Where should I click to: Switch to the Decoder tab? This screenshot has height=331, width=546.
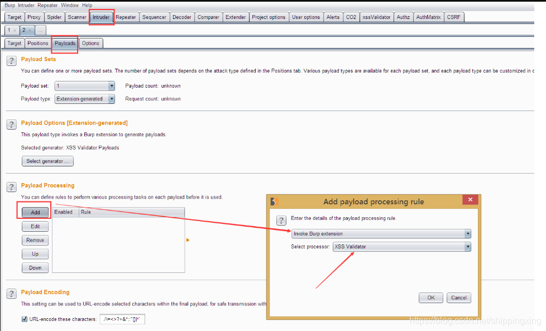click(182, 17)
